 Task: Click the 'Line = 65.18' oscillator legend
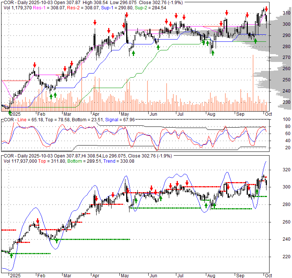click(31, 120)
